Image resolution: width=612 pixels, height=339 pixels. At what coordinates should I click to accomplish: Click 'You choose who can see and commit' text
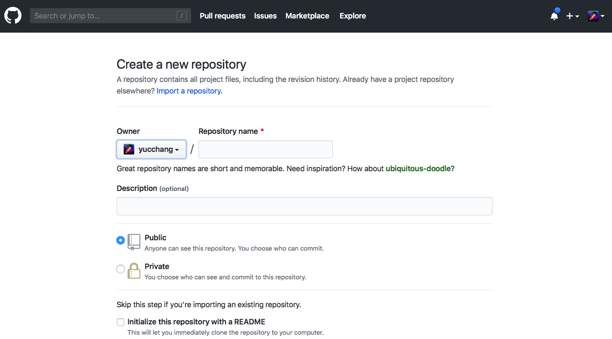pos(225,277)
